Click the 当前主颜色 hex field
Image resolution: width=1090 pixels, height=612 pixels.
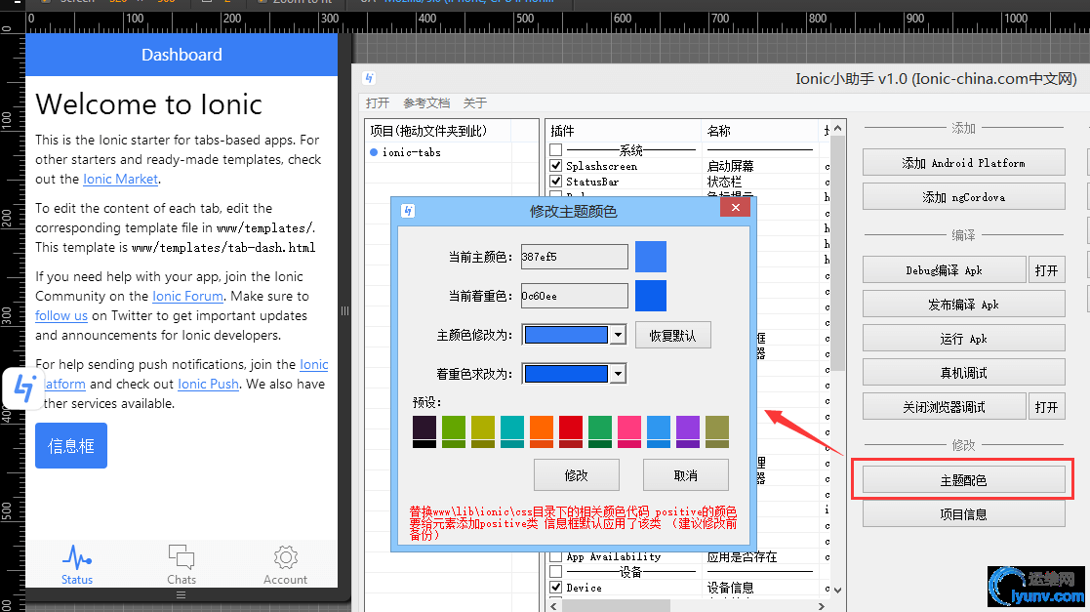(x=574, y=257)
